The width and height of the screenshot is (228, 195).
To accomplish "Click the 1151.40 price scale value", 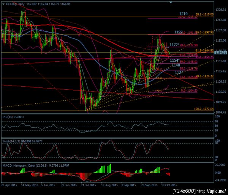I will point(221,61).
